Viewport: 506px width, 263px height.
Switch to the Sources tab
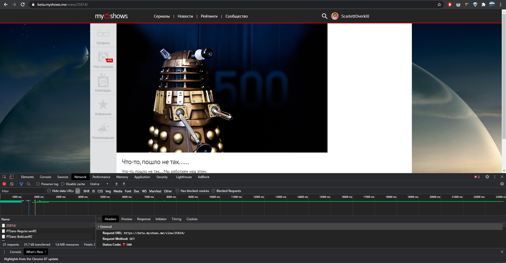click(63, 177)
